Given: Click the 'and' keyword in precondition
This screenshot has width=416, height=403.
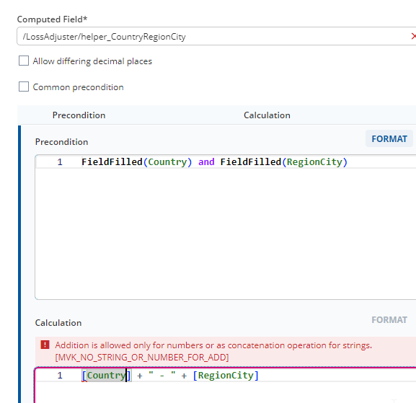Looking at the screenshot, I should [206, 161].
